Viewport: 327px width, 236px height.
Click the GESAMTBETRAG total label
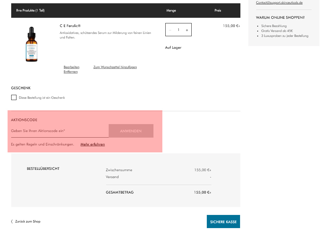[120, 192]
